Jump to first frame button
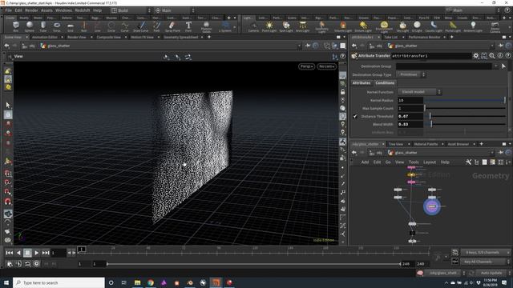Screen dimensions: 513x288 pos(9,253)
